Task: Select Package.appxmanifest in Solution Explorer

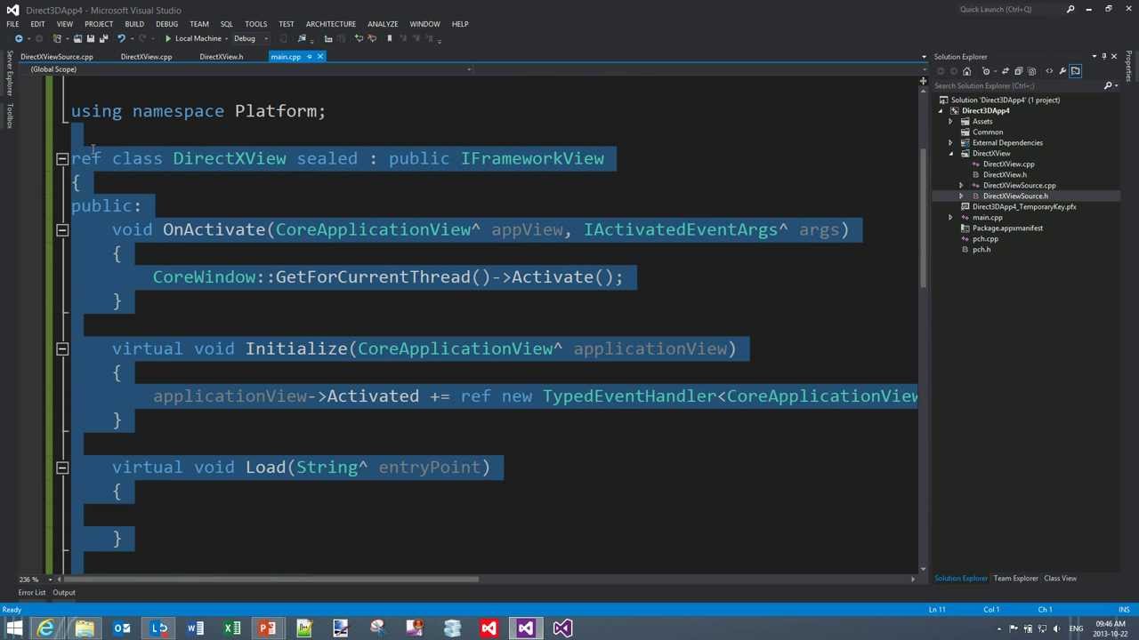Action: (1007, 228)
